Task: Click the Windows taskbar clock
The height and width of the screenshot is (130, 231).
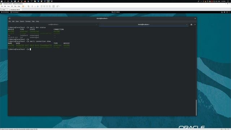Action: pos(223,1)
